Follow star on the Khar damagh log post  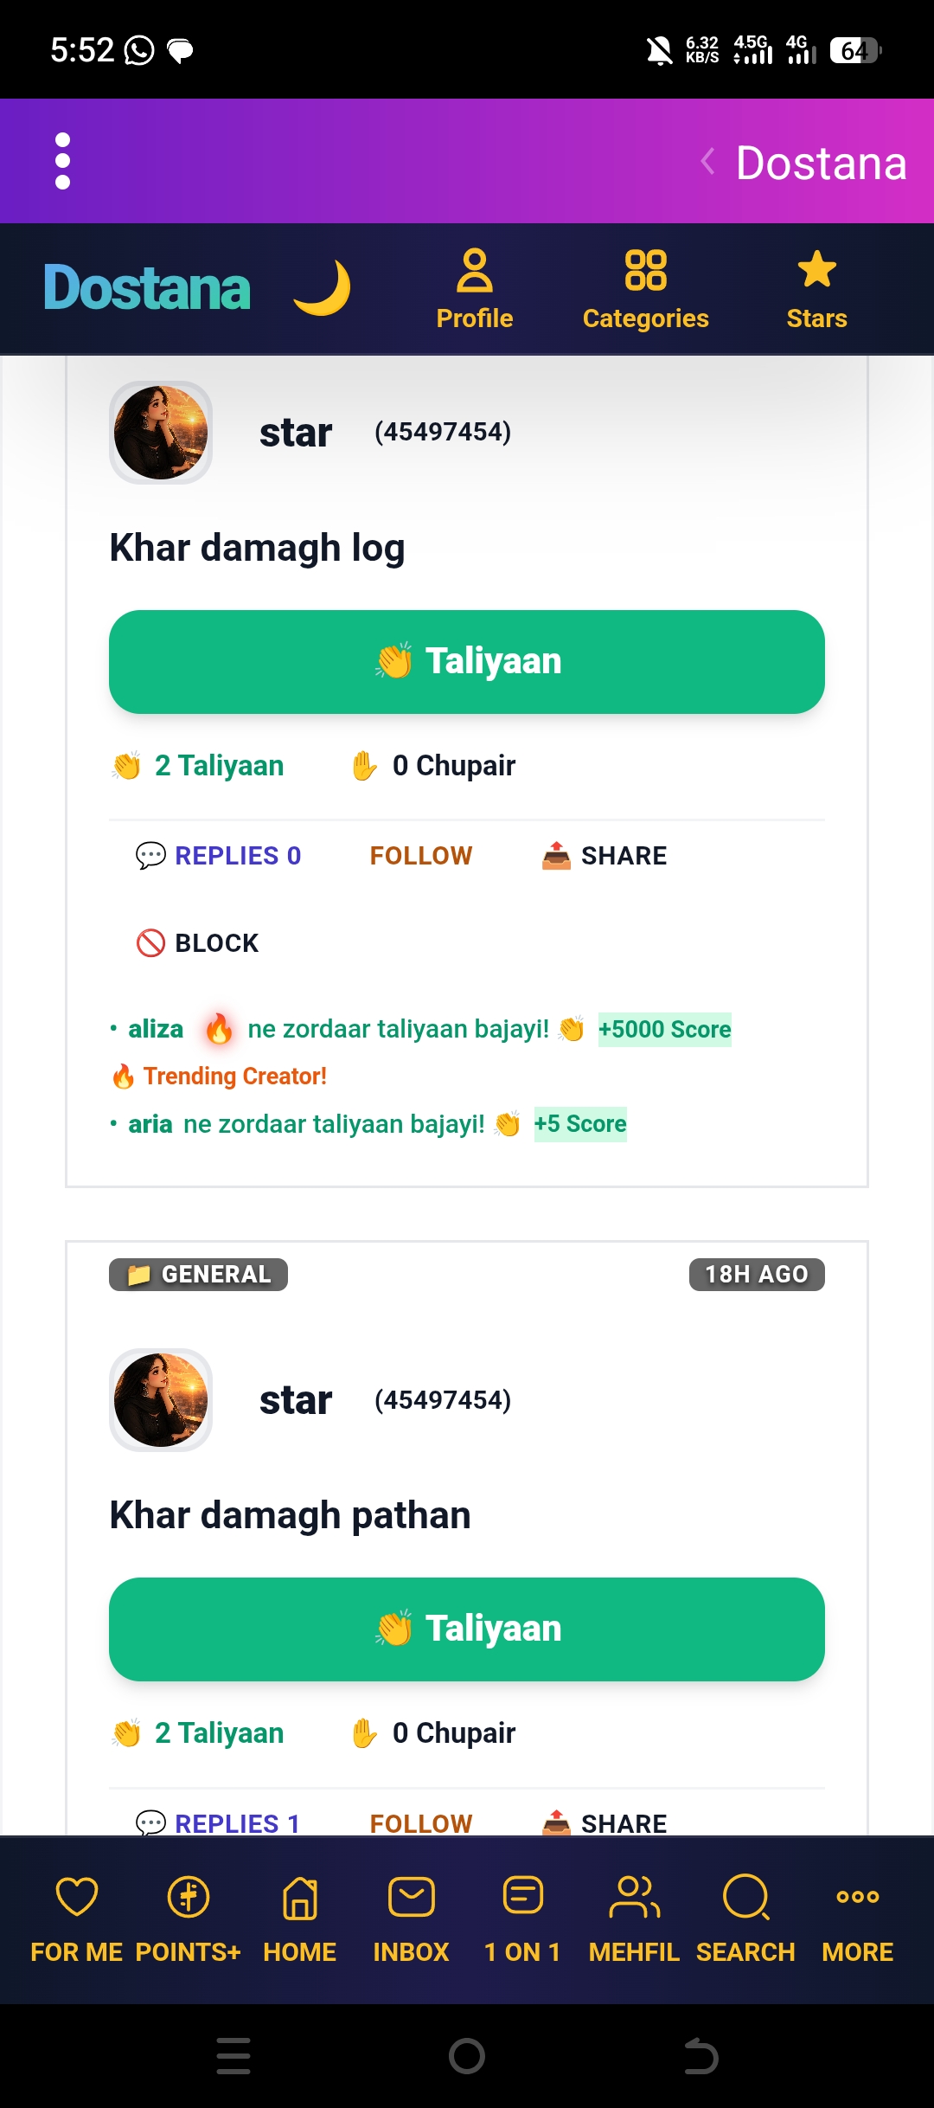pos(421,856)
